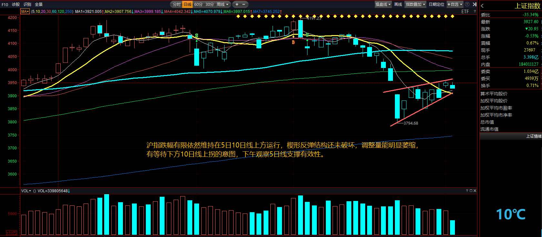Select the 60分 timeframe

[x=198, y=4]
